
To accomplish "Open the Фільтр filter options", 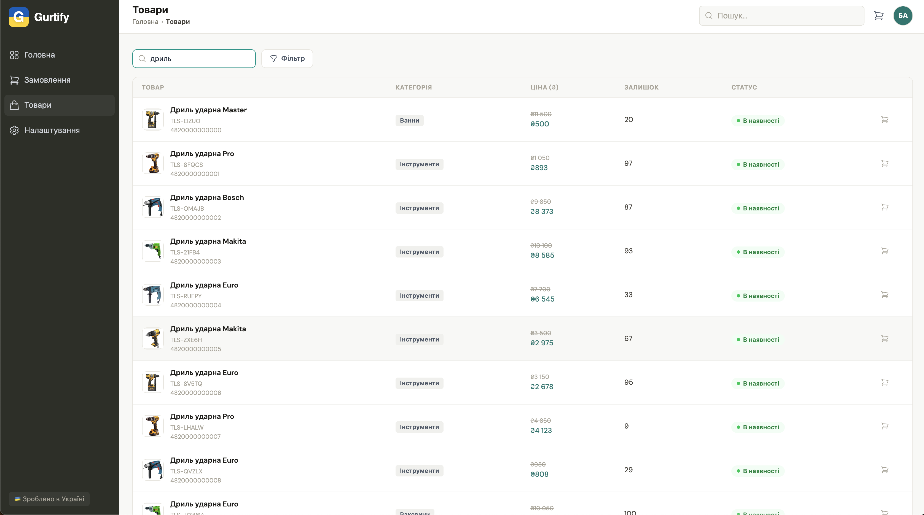I will [x=287, y=58].
